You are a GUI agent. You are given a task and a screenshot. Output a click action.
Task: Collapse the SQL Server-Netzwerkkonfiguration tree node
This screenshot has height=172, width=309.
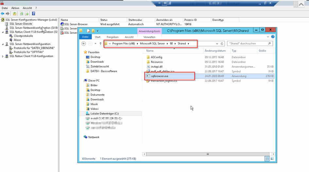(3, 44)
